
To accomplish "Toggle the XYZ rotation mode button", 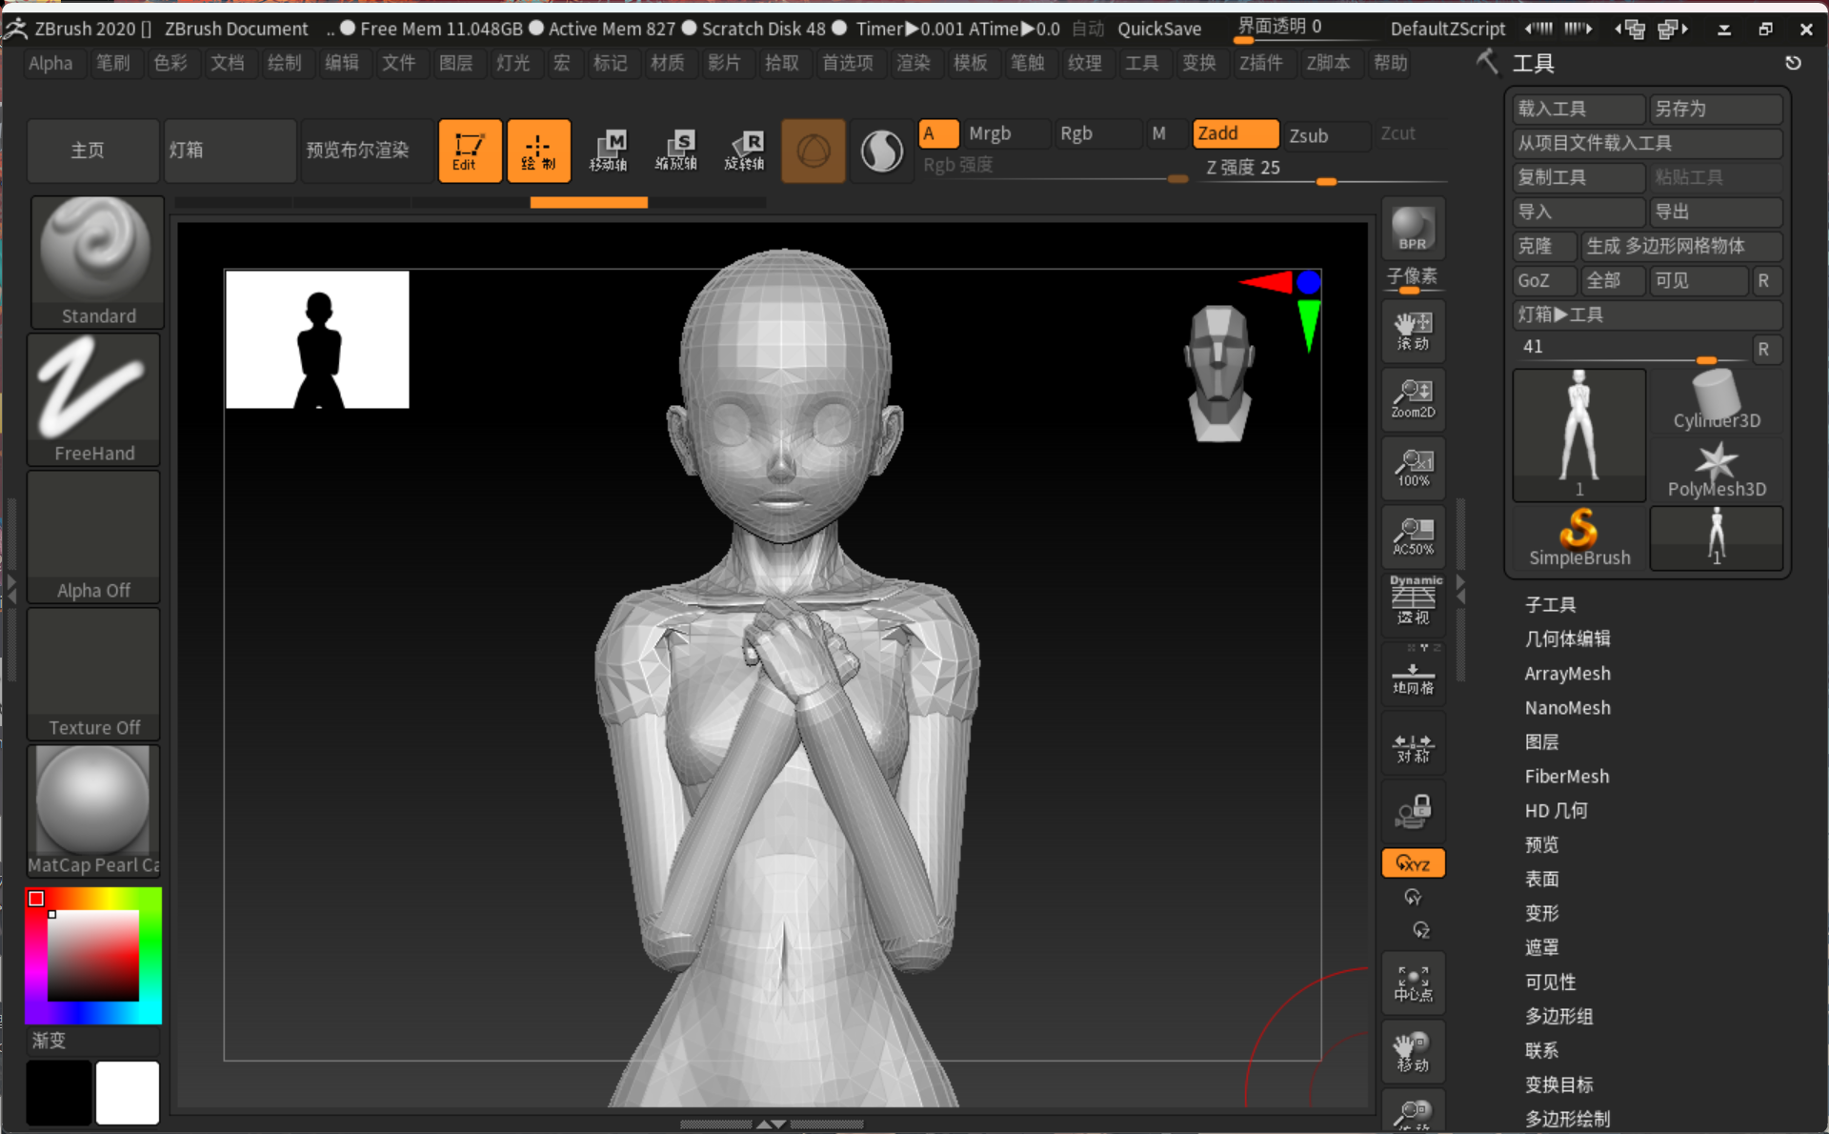I will [1413, 863].
